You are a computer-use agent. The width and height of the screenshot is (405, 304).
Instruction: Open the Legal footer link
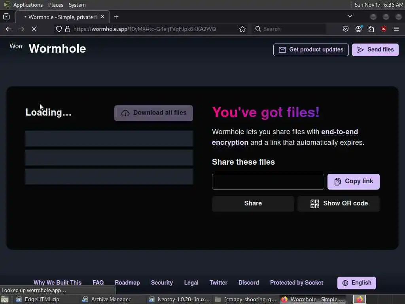click(191, 283)
